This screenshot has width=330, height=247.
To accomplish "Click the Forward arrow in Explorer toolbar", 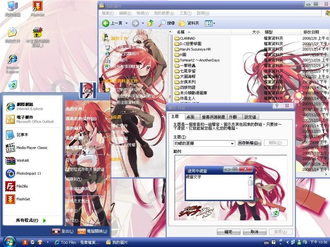I will (135, 23).
